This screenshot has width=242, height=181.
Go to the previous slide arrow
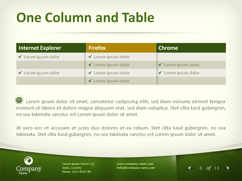190,168
